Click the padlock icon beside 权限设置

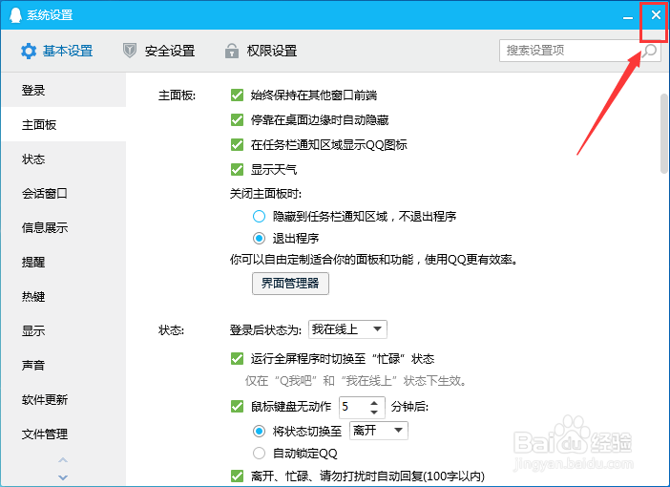(x=232, y=51)
